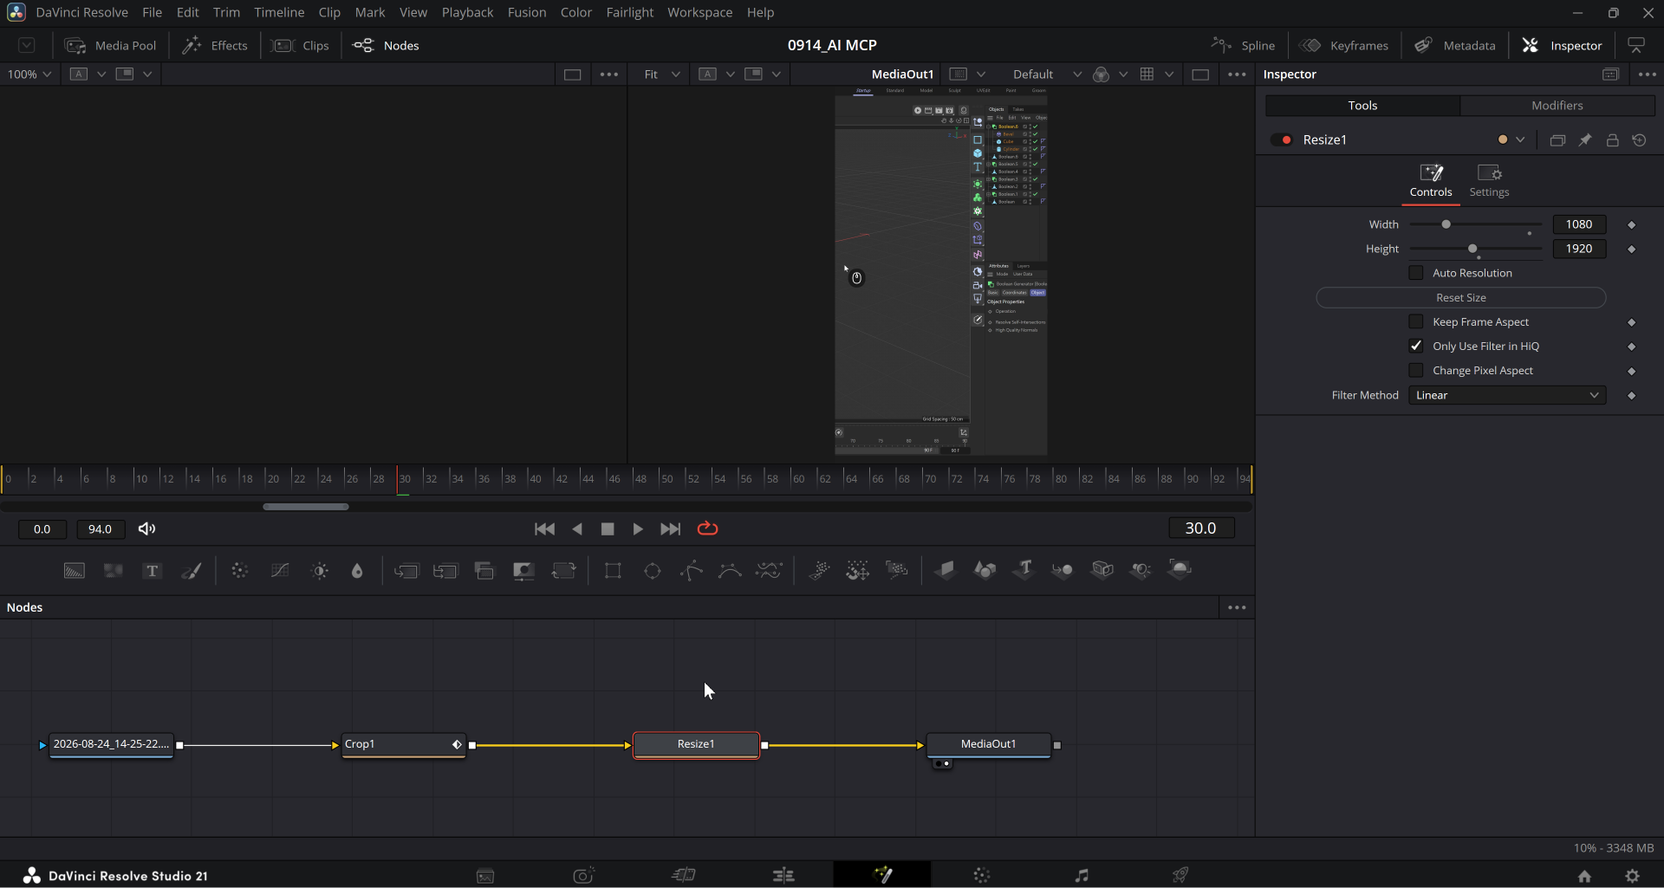This screenshot has height=888, width=1664.
Task: Add a Background node from the toolbar
Action: pos(75,570)
